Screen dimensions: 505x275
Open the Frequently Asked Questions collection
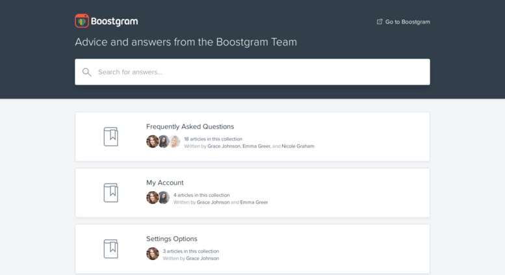coord(252,137)
